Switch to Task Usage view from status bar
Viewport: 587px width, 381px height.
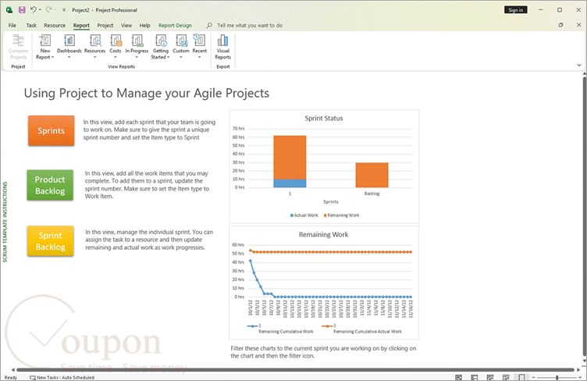coord(475,378)
